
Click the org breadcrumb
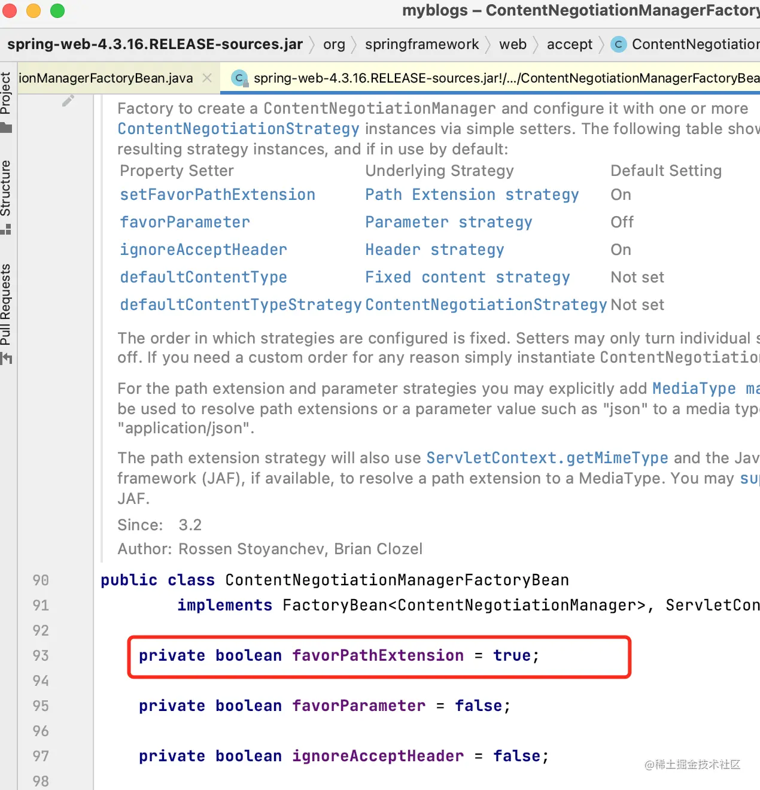(334, 44)
